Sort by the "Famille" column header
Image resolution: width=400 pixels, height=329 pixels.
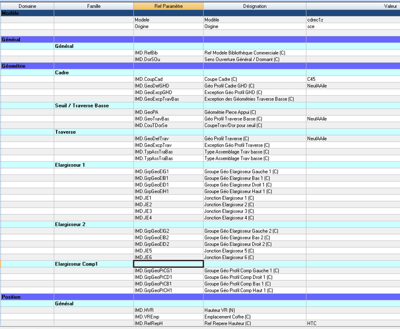point(94,6)
